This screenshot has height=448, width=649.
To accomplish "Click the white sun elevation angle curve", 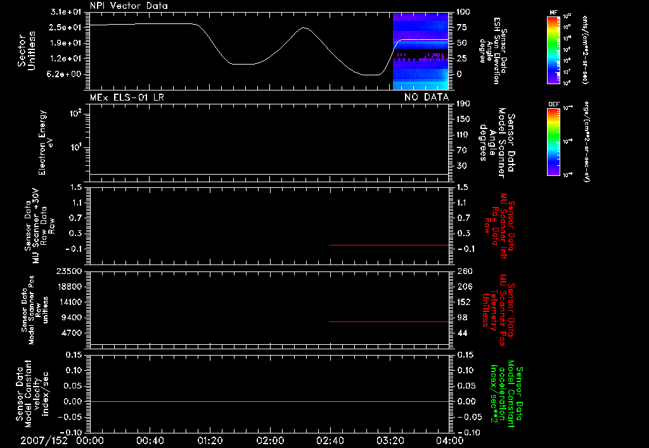I will point(269,49).
